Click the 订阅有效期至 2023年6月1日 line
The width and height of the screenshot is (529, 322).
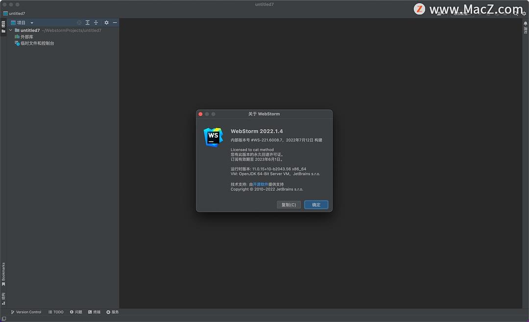click(257, 159)
